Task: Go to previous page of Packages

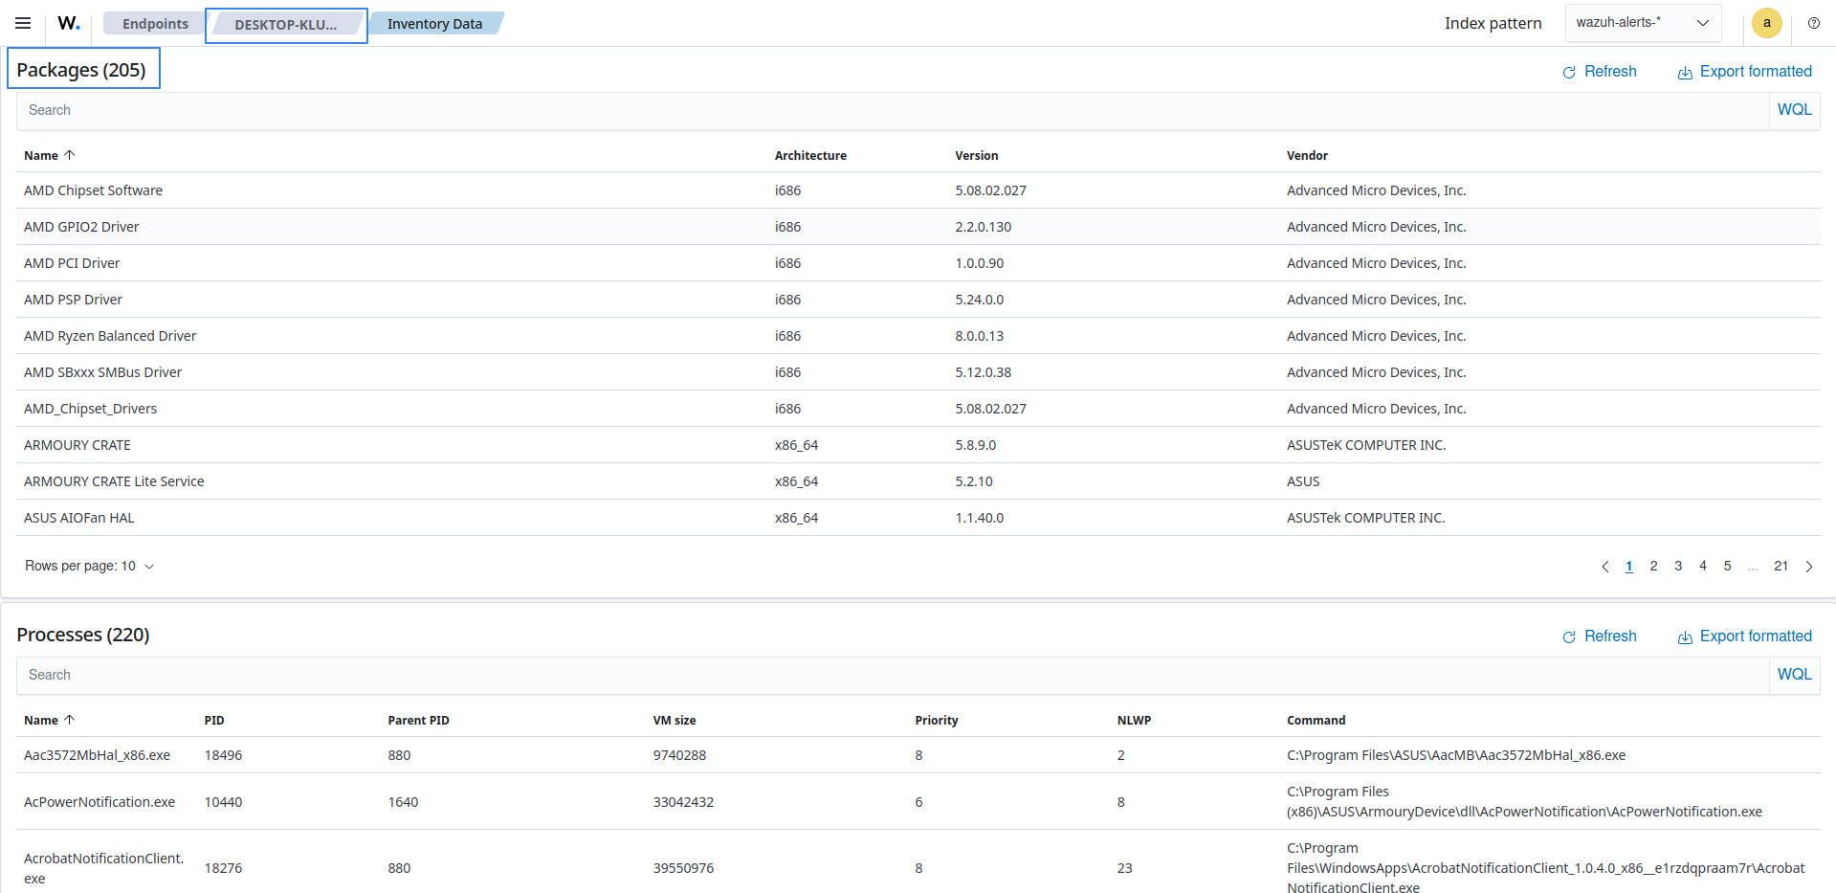Action: pos(1605,567)
